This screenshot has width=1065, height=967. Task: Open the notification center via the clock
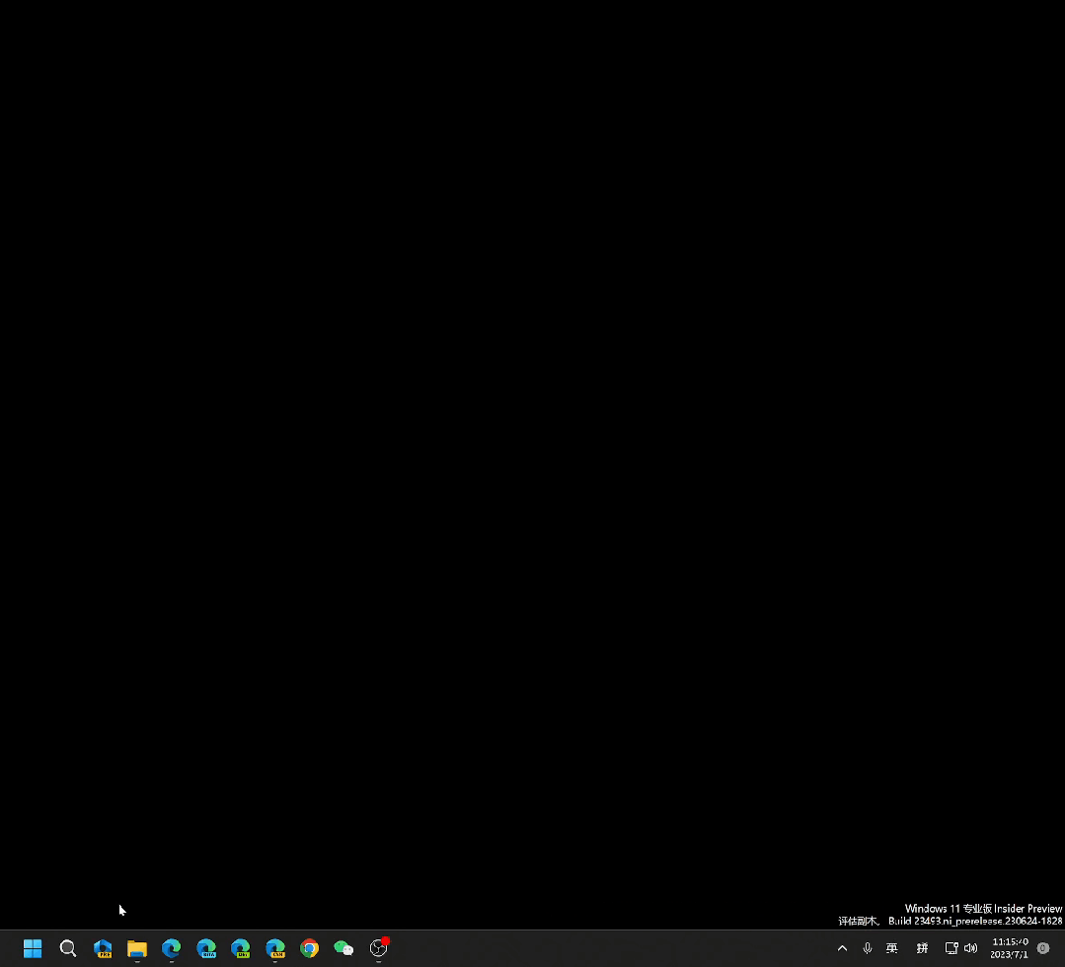1009,948
